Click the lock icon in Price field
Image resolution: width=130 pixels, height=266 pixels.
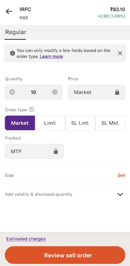117,92
